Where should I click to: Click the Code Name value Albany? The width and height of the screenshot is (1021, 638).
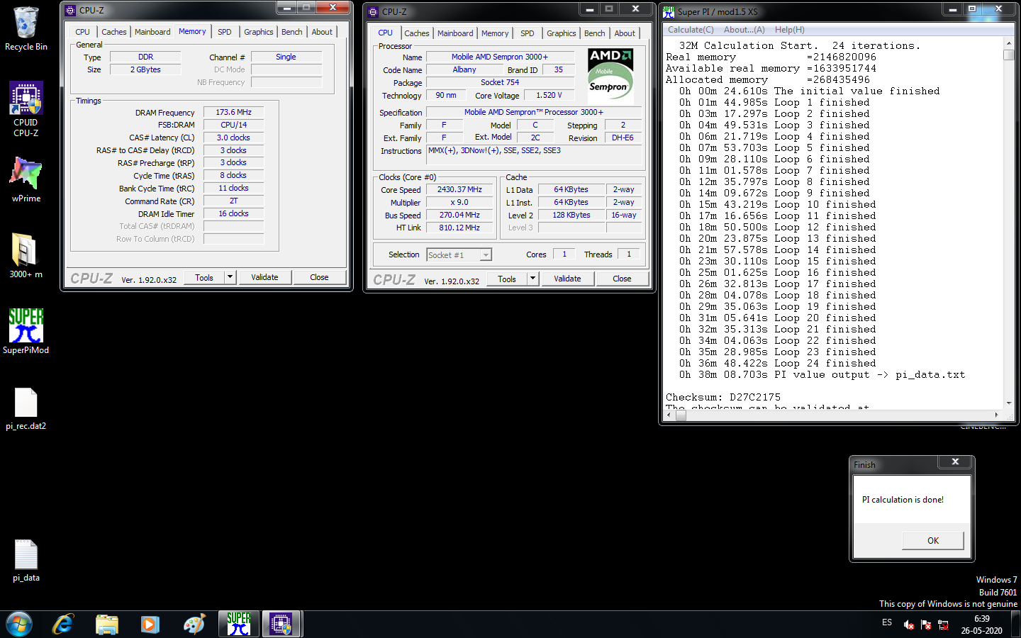(464, 69)
